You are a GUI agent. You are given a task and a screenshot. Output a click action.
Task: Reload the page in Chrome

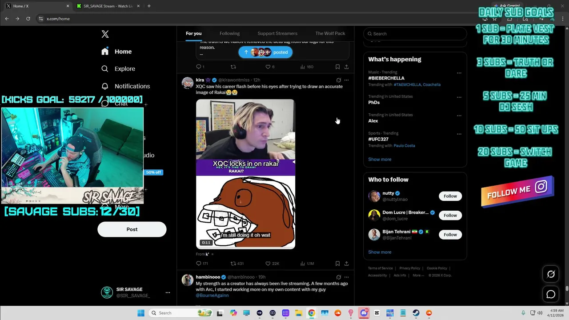(x=28, y=19)
